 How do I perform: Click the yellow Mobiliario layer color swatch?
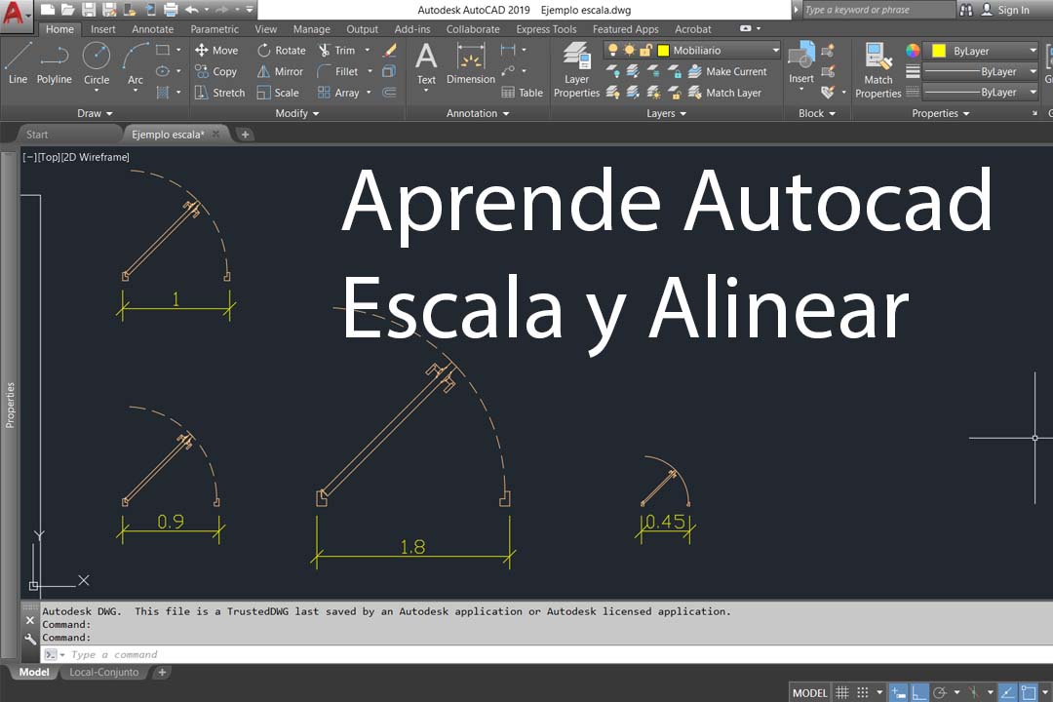(664, 51)
